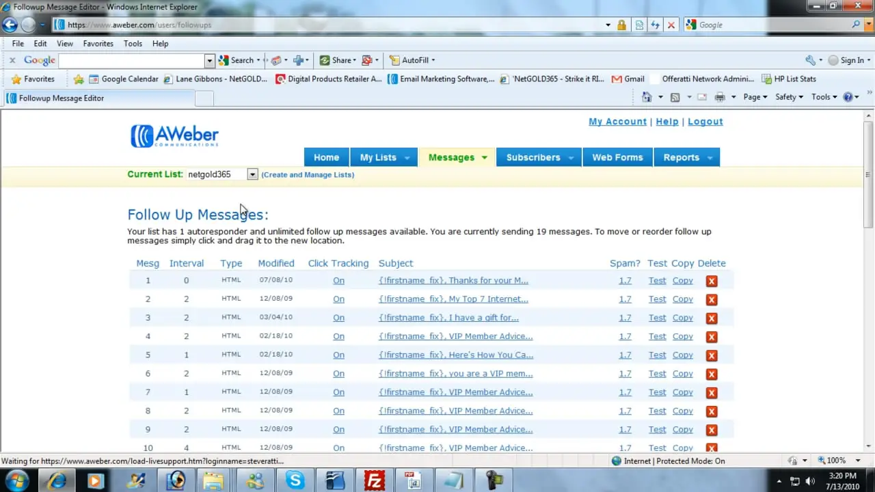Open the Google Calendar favorite link
Image resolution: width=875 pixels, height=492 pixels.
pos(124,79)
